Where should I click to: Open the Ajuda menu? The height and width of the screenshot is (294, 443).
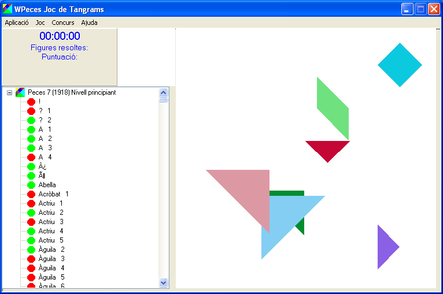click(x=89, y=23)
